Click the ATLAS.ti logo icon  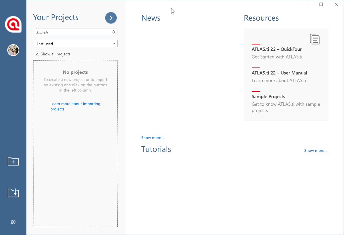click(13, 24)
